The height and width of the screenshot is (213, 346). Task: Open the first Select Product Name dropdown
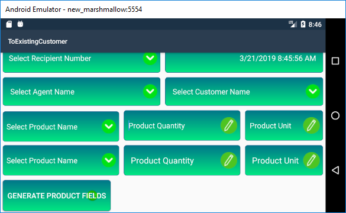point(61,126)
